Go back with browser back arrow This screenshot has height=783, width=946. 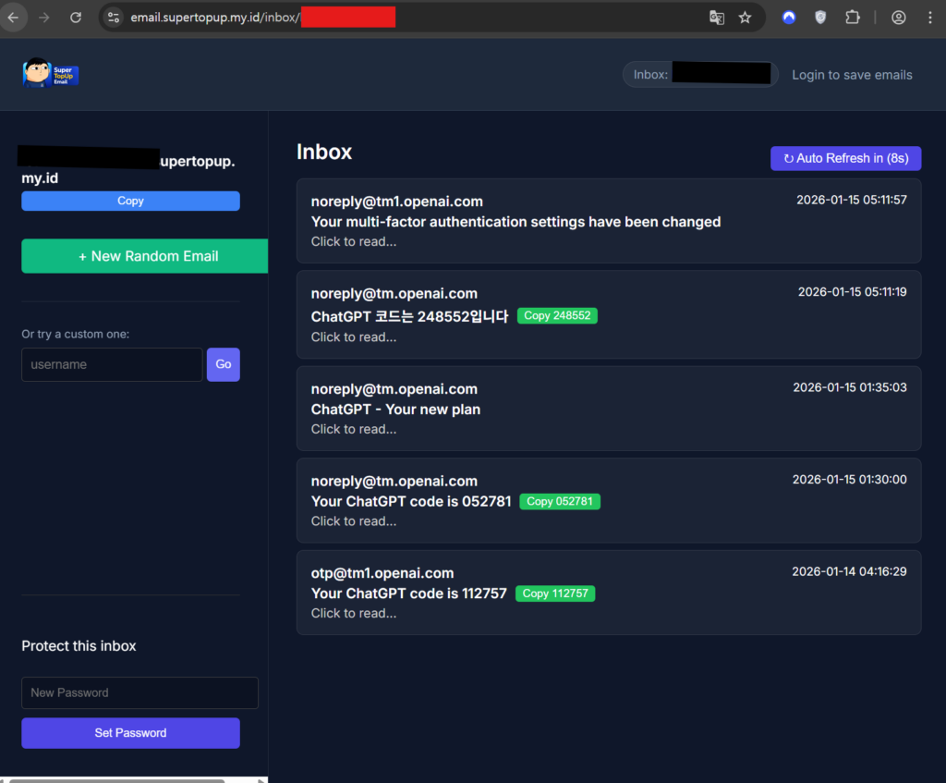click(13, 18)
